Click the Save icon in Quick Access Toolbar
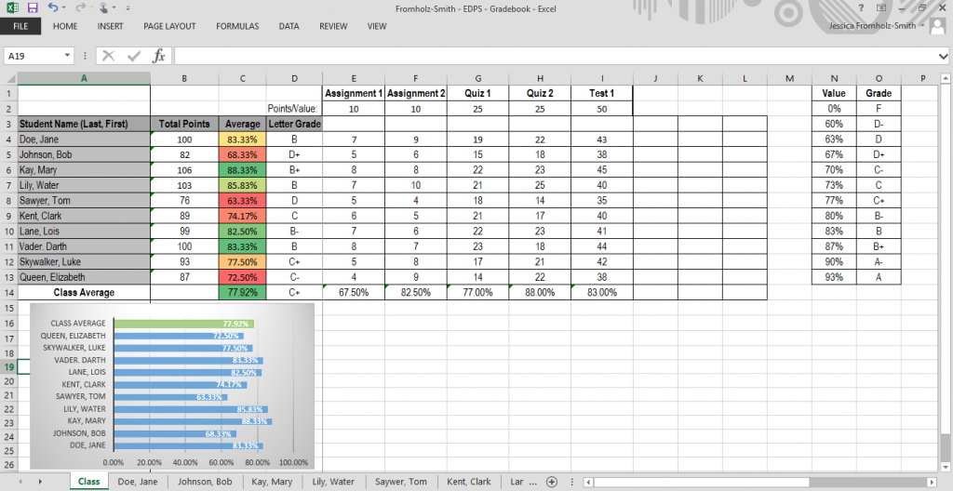The height and width of the screenshot is (491, 953). 32,7
